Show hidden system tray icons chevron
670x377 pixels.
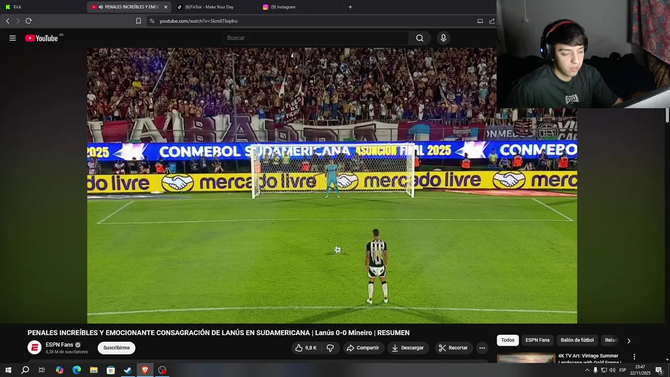587,370
